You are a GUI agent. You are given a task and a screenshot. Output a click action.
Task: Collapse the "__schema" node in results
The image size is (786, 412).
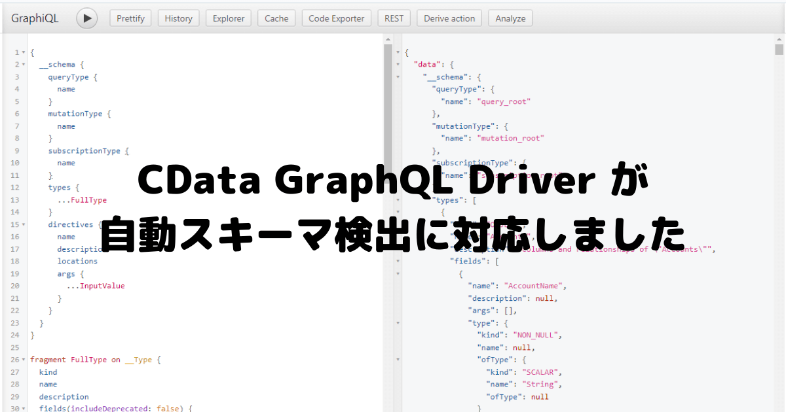pyautogui.click(x=398, y=77)
